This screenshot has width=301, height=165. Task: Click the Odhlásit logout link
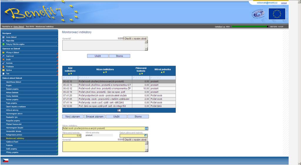coord(284,3)
